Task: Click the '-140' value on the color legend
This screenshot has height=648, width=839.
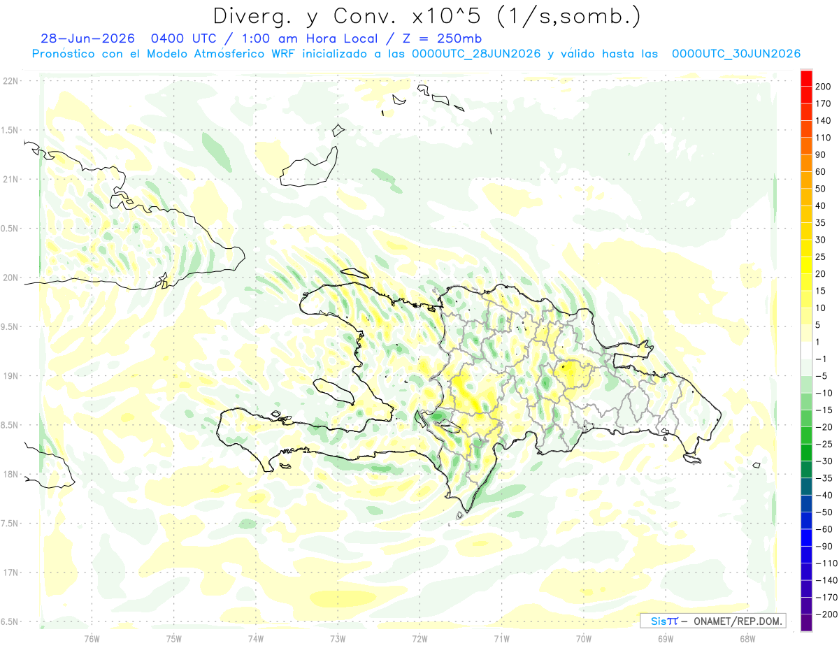Action: (826, 580)
